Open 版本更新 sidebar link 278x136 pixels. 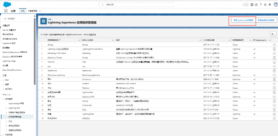tap(6, 48)
